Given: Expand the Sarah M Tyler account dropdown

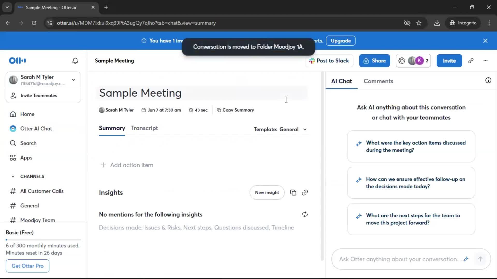Looking at the screenshot, I should tap(74, 80).
